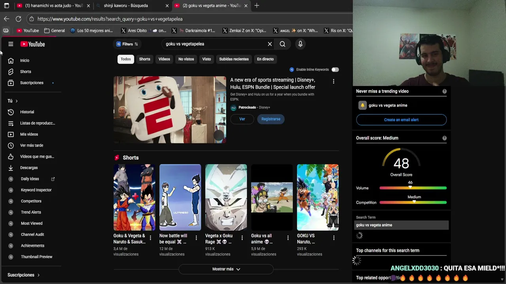Open the YouTube hamburger guide menu

tap(11, 44)
